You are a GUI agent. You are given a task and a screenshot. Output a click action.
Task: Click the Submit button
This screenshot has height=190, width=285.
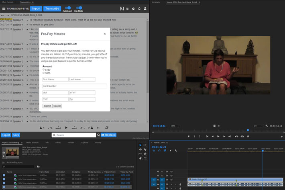(47, 106)
